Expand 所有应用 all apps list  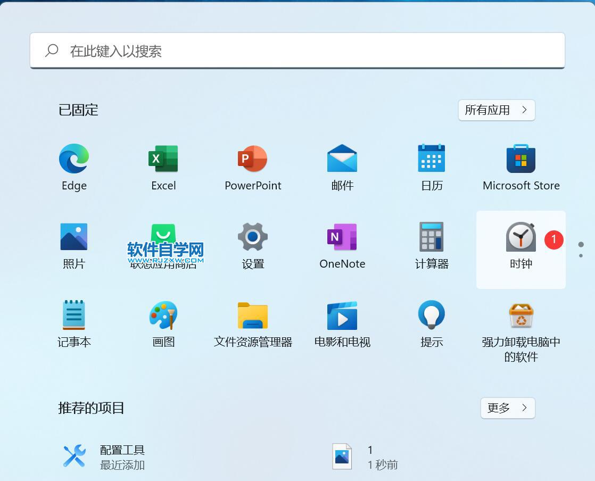coord(497,110)
